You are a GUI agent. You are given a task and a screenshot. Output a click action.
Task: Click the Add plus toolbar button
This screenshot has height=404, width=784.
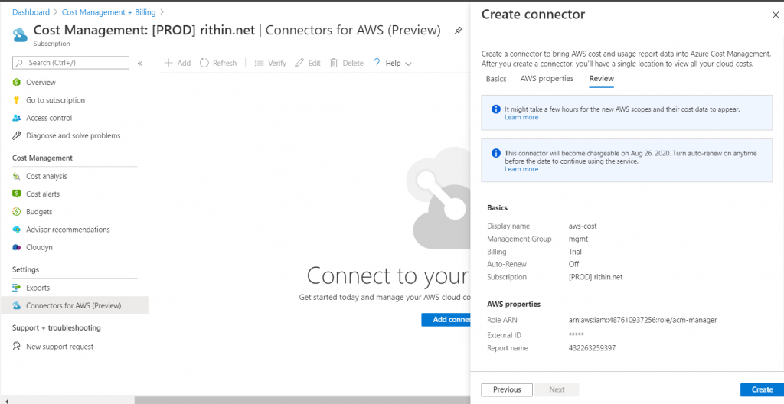point(178,63)
